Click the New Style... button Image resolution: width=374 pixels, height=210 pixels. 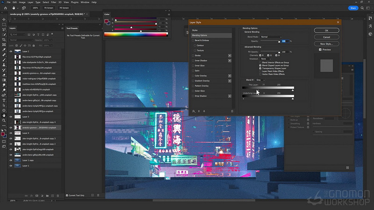tap(326, 44)
